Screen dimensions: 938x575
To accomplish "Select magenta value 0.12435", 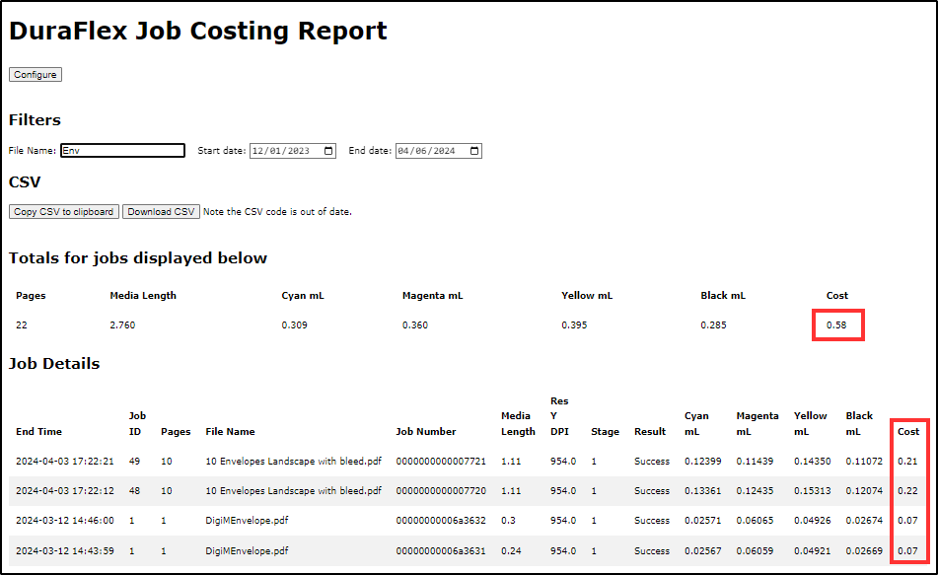I will [x=755, y=491].
